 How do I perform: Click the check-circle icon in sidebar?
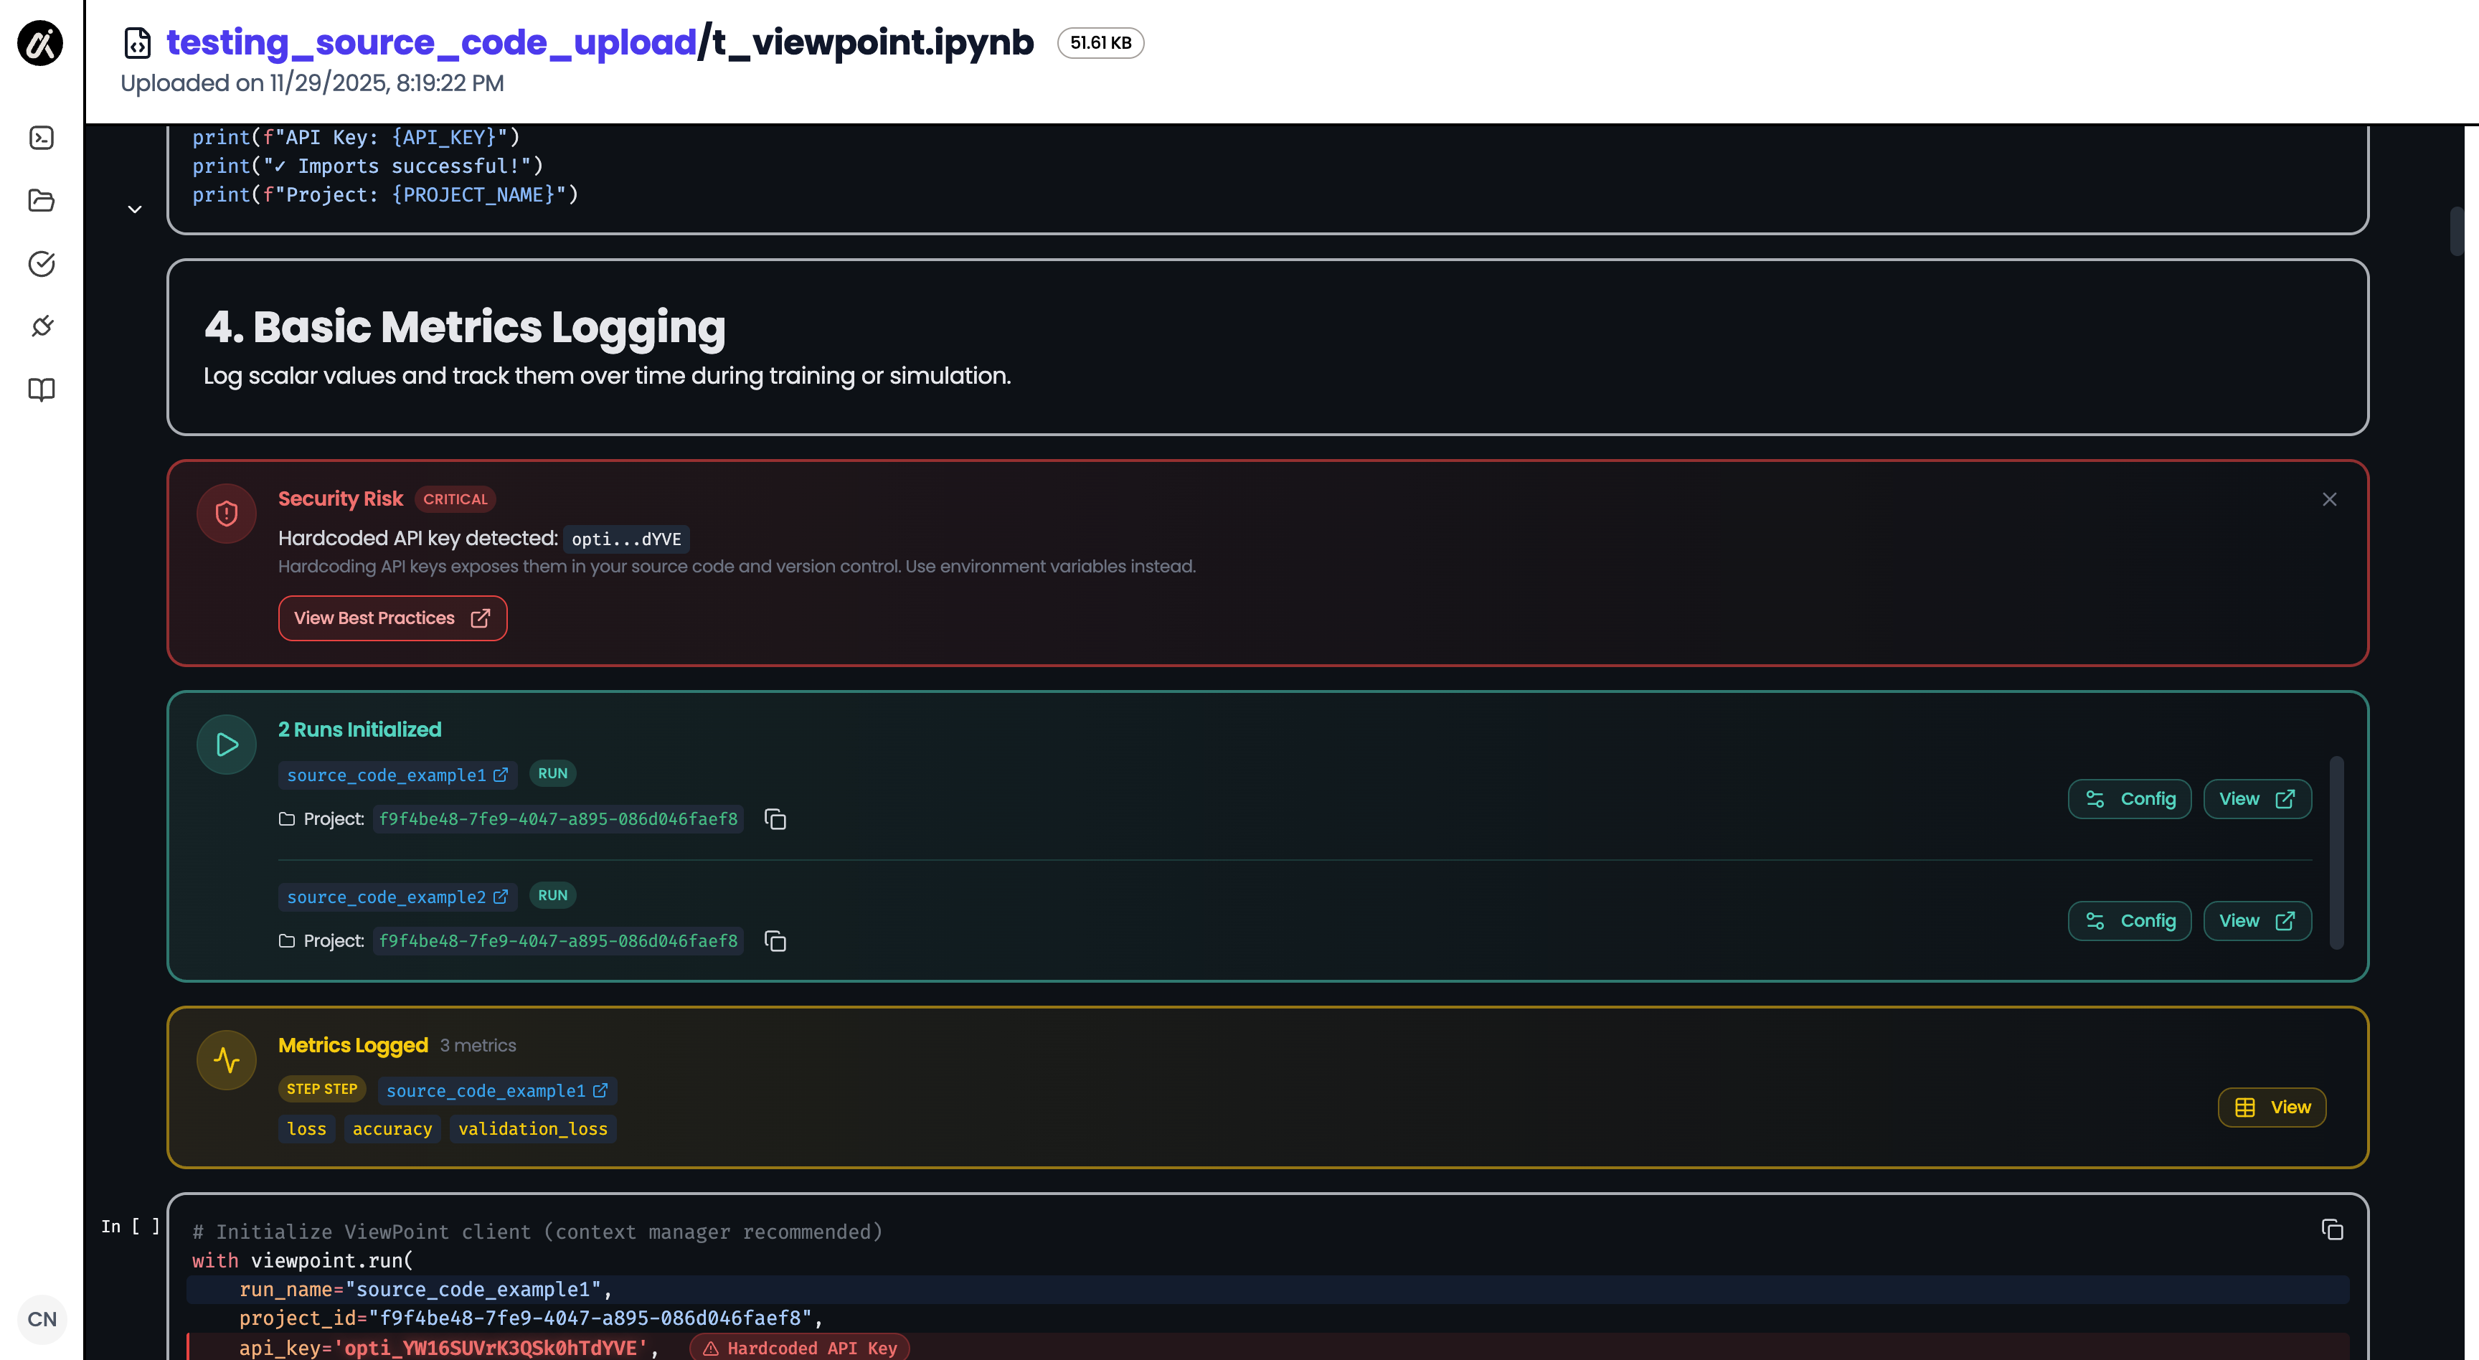click(42, 264)
